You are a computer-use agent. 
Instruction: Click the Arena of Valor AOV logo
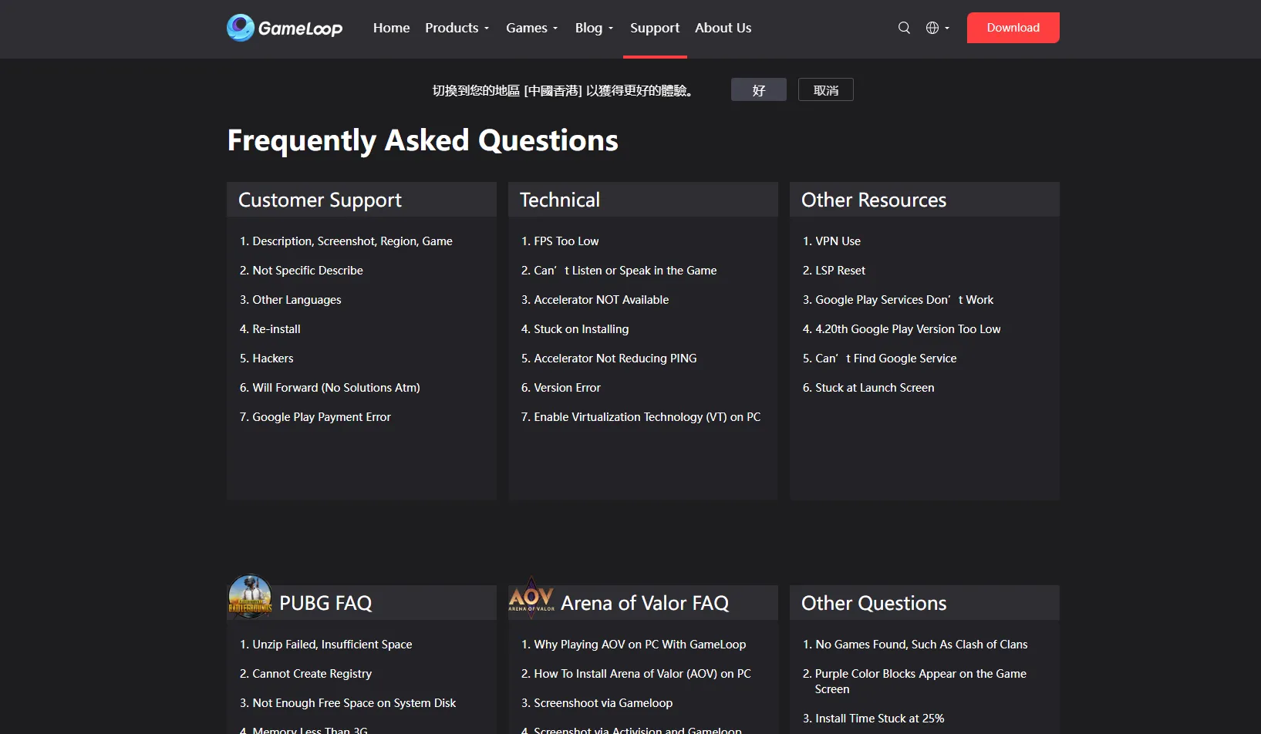pos(531,596)
